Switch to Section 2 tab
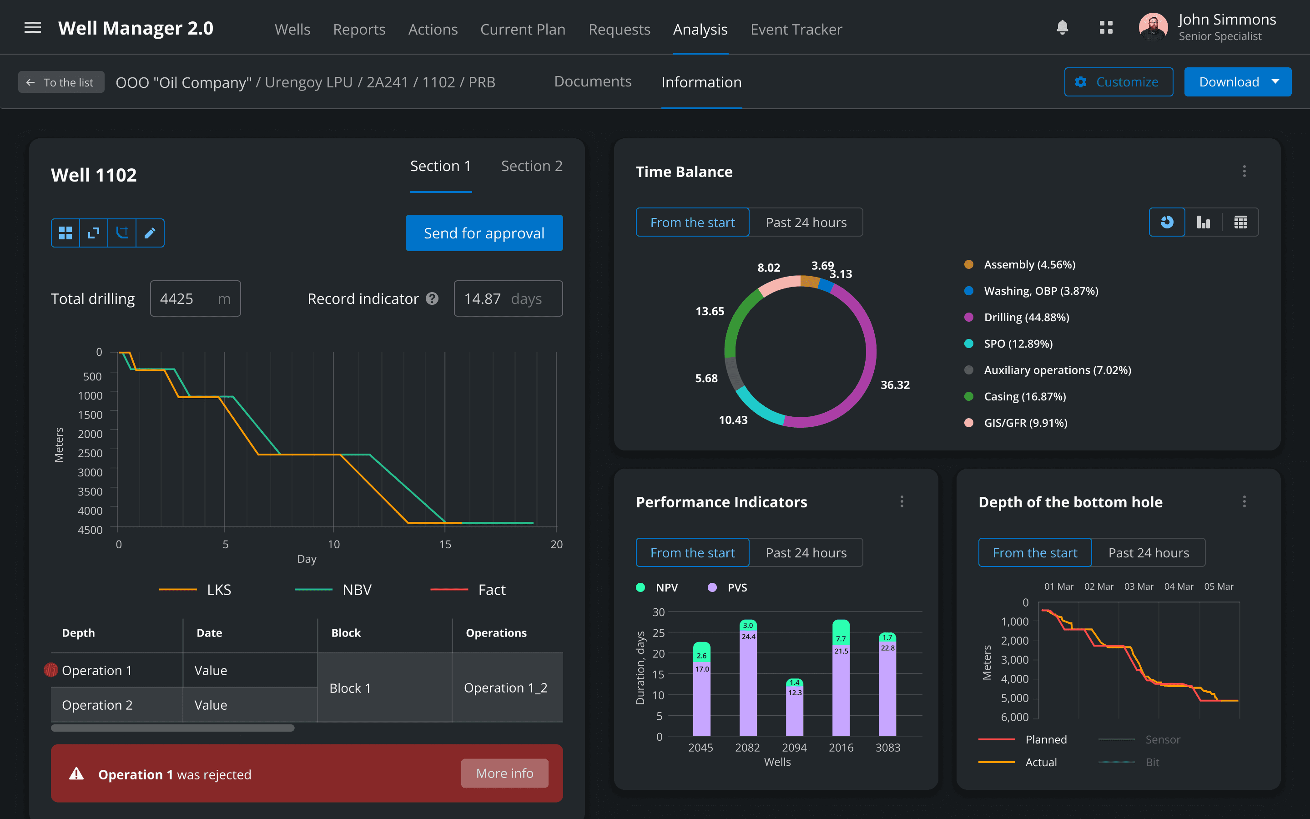This screenshot has width=1310, height=819. 531,166
